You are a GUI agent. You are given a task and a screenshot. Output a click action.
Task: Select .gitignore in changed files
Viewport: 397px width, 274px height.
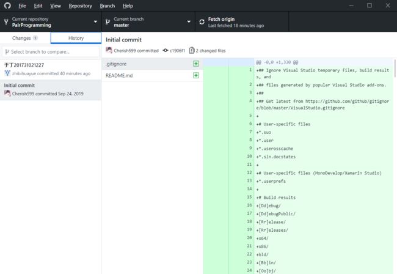click(x=152, y=64)
